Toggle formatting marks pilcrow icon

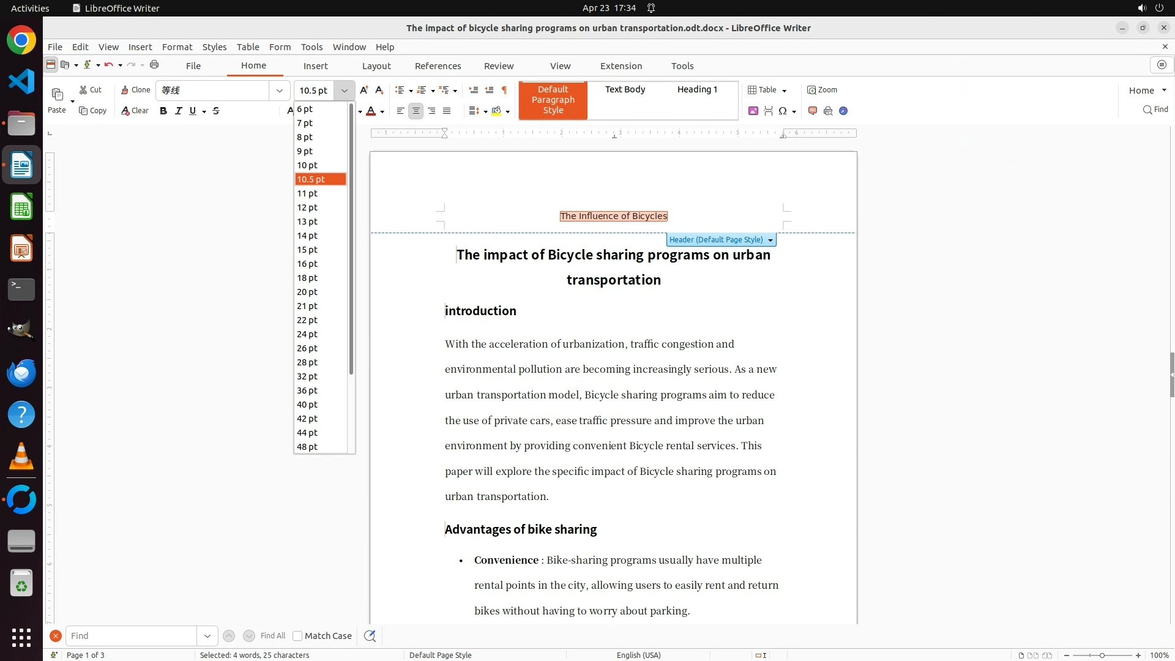504,90
